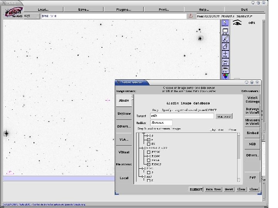
Task: Open Local file access
Action: click(124, 178)
